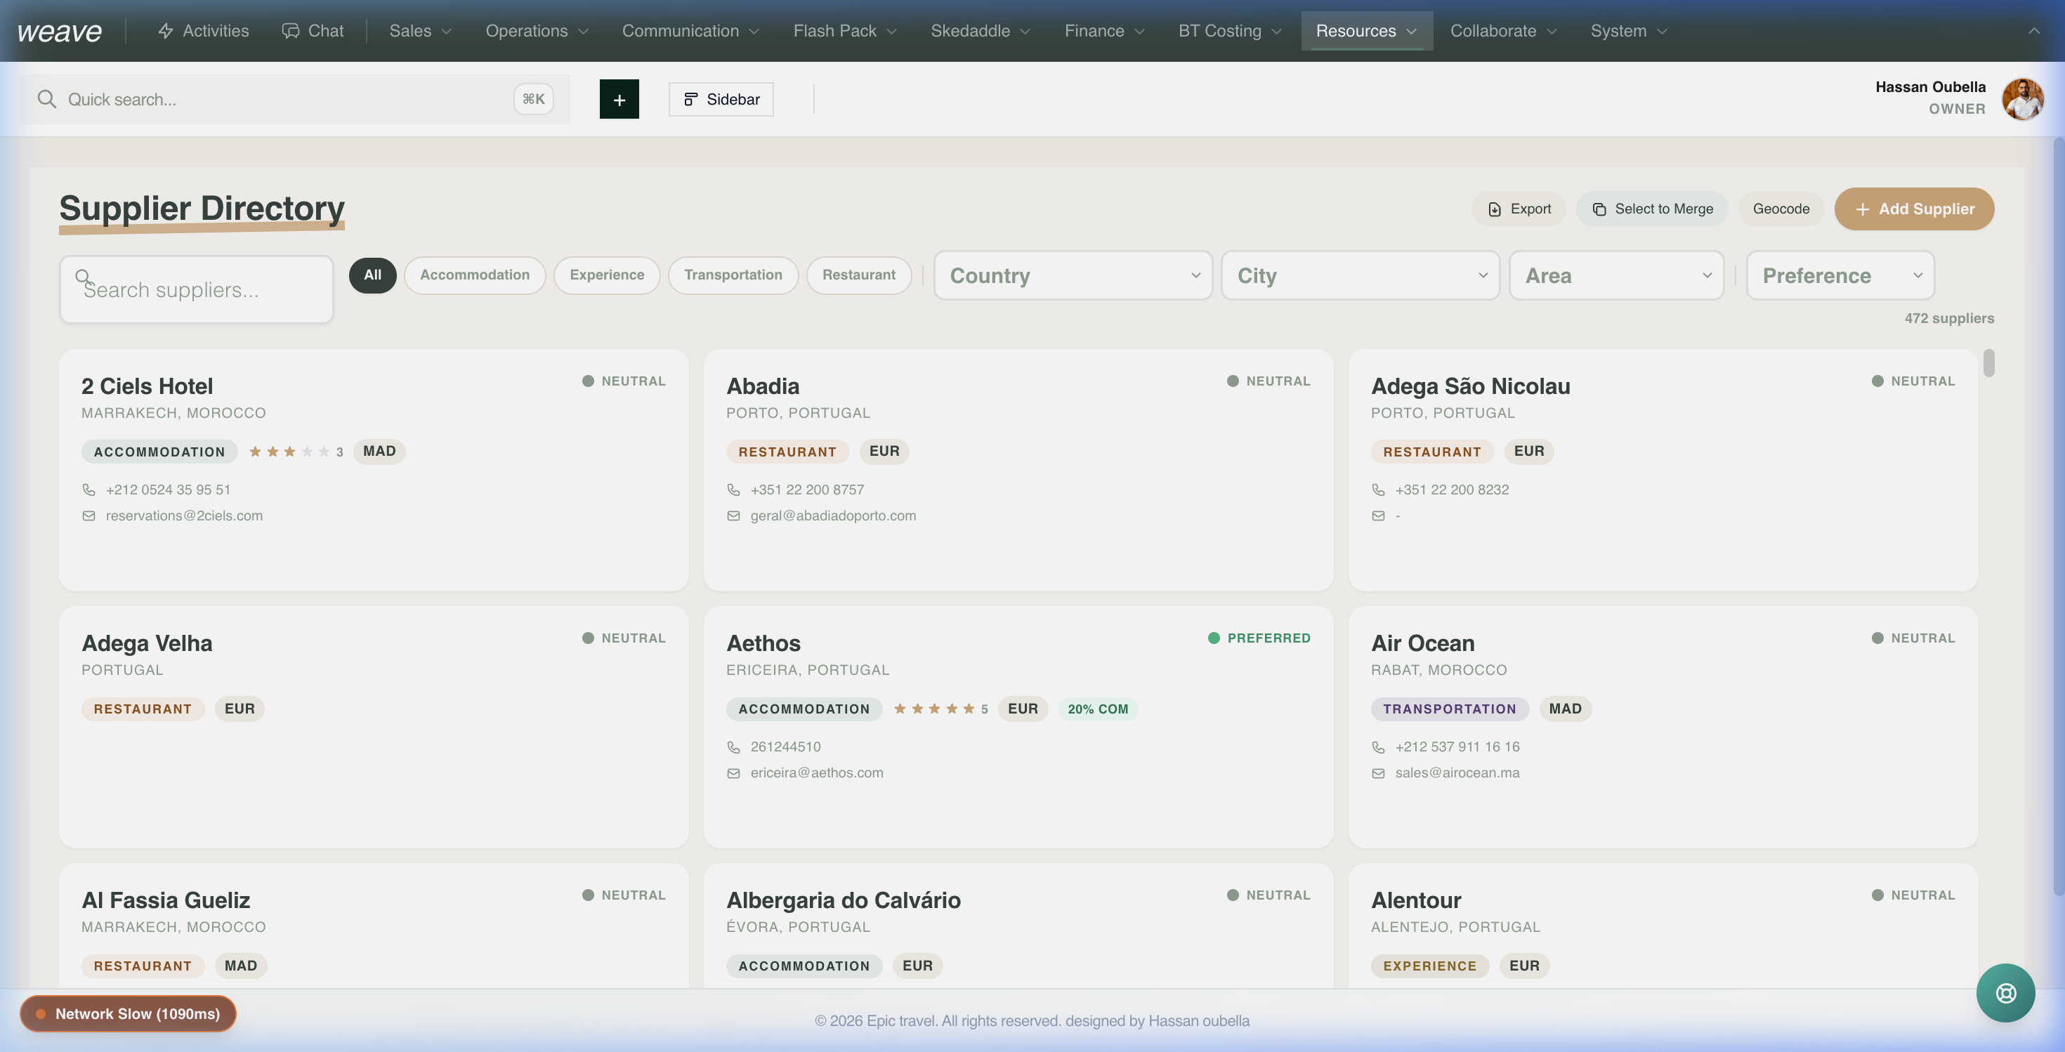Open the Collaborate menu
The width and height of the screenshot is (2065, 1052).
pyautogui.click(x=1503, y=31)
